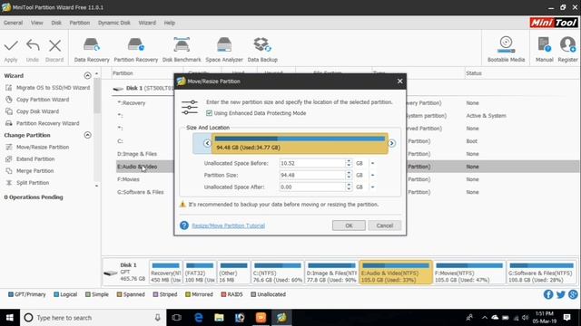
Task: Collapse the Change Partition section
Action: tap(87, 135)
